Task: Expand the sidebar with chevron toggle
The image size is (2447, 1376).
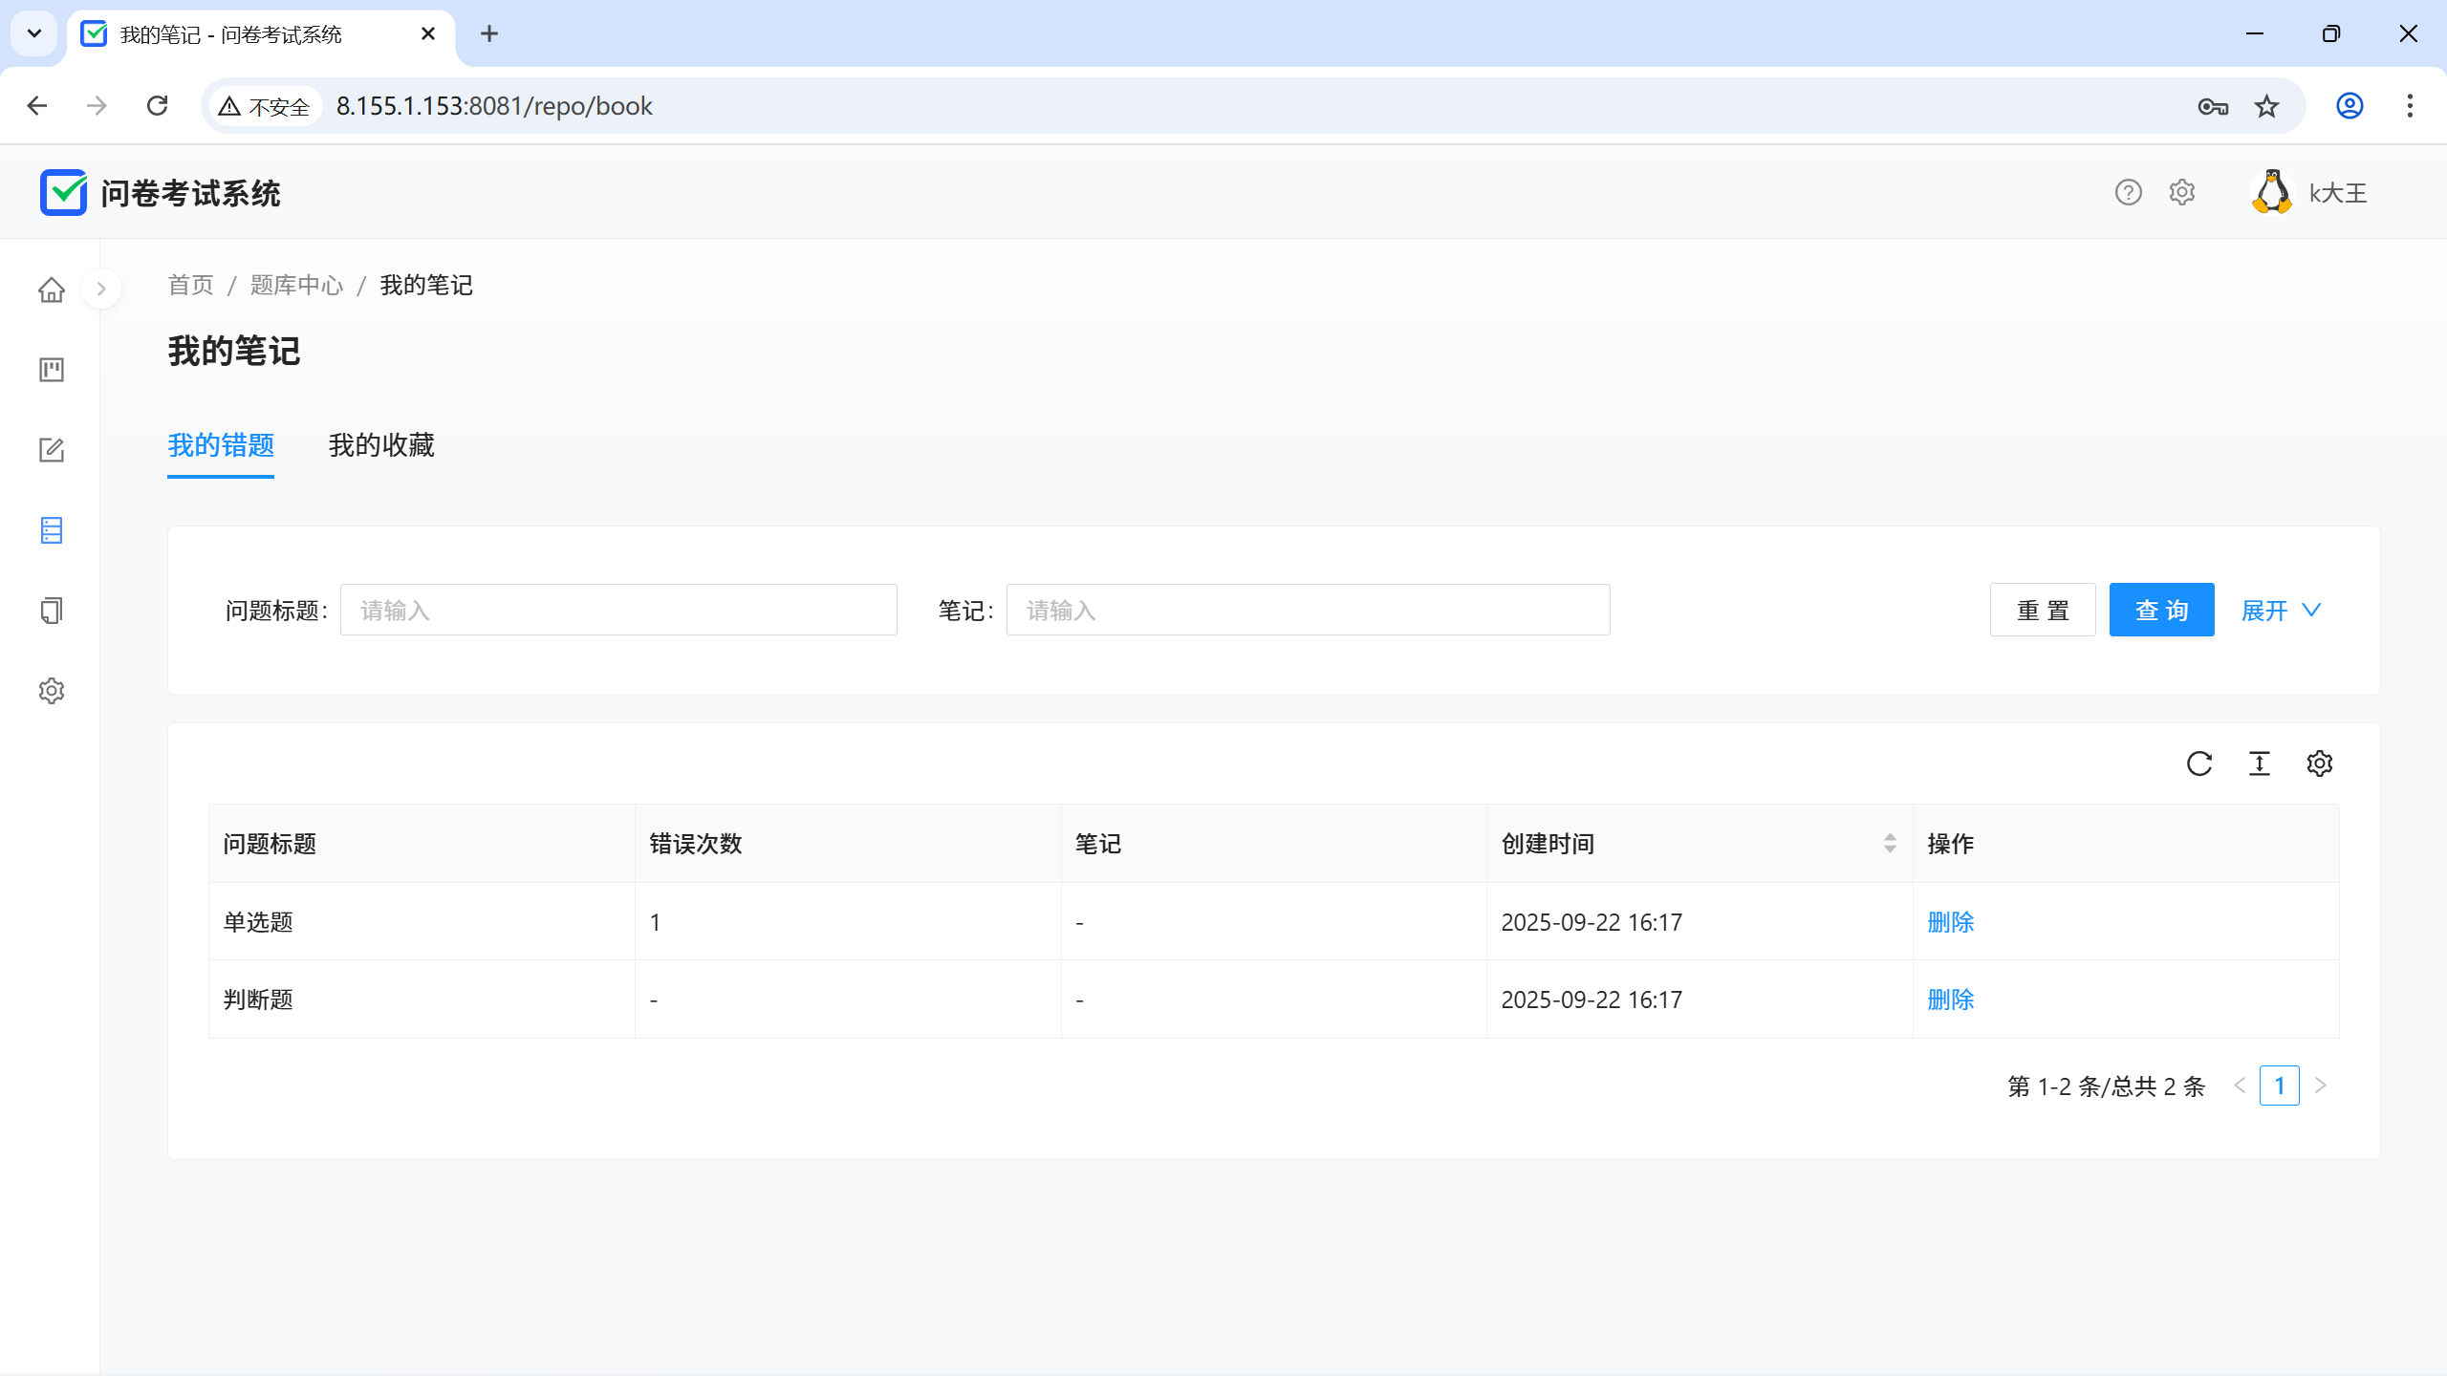Action: point(101,289)
